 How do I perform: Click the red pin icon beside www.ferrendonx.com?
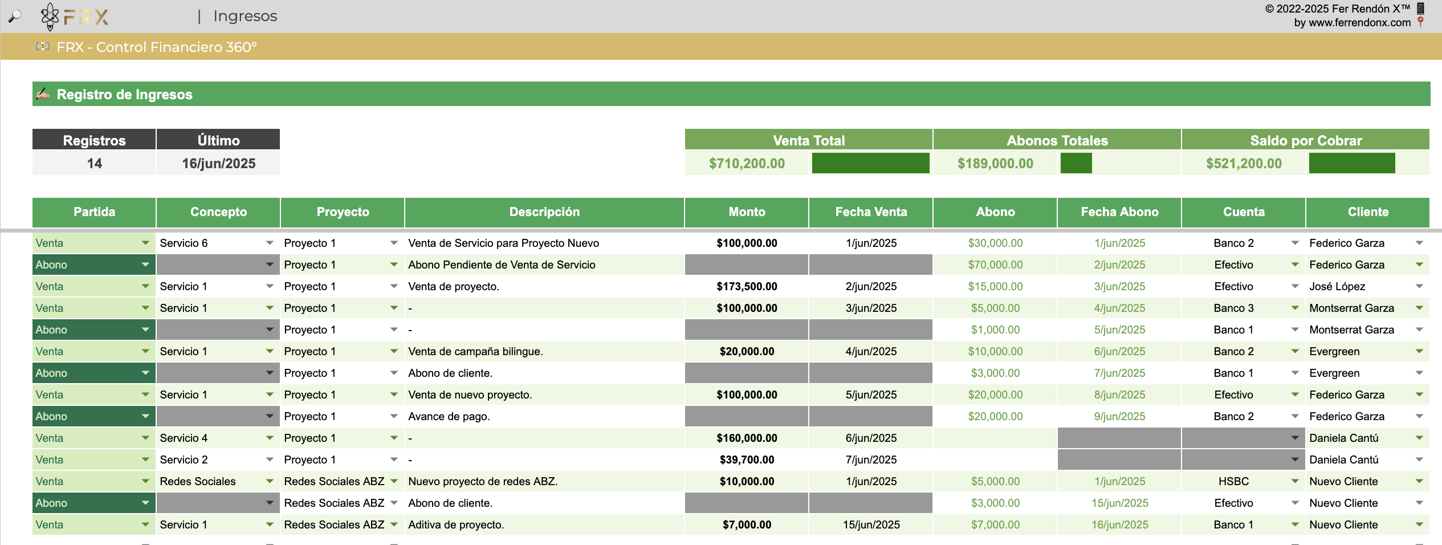point(1421,22)
